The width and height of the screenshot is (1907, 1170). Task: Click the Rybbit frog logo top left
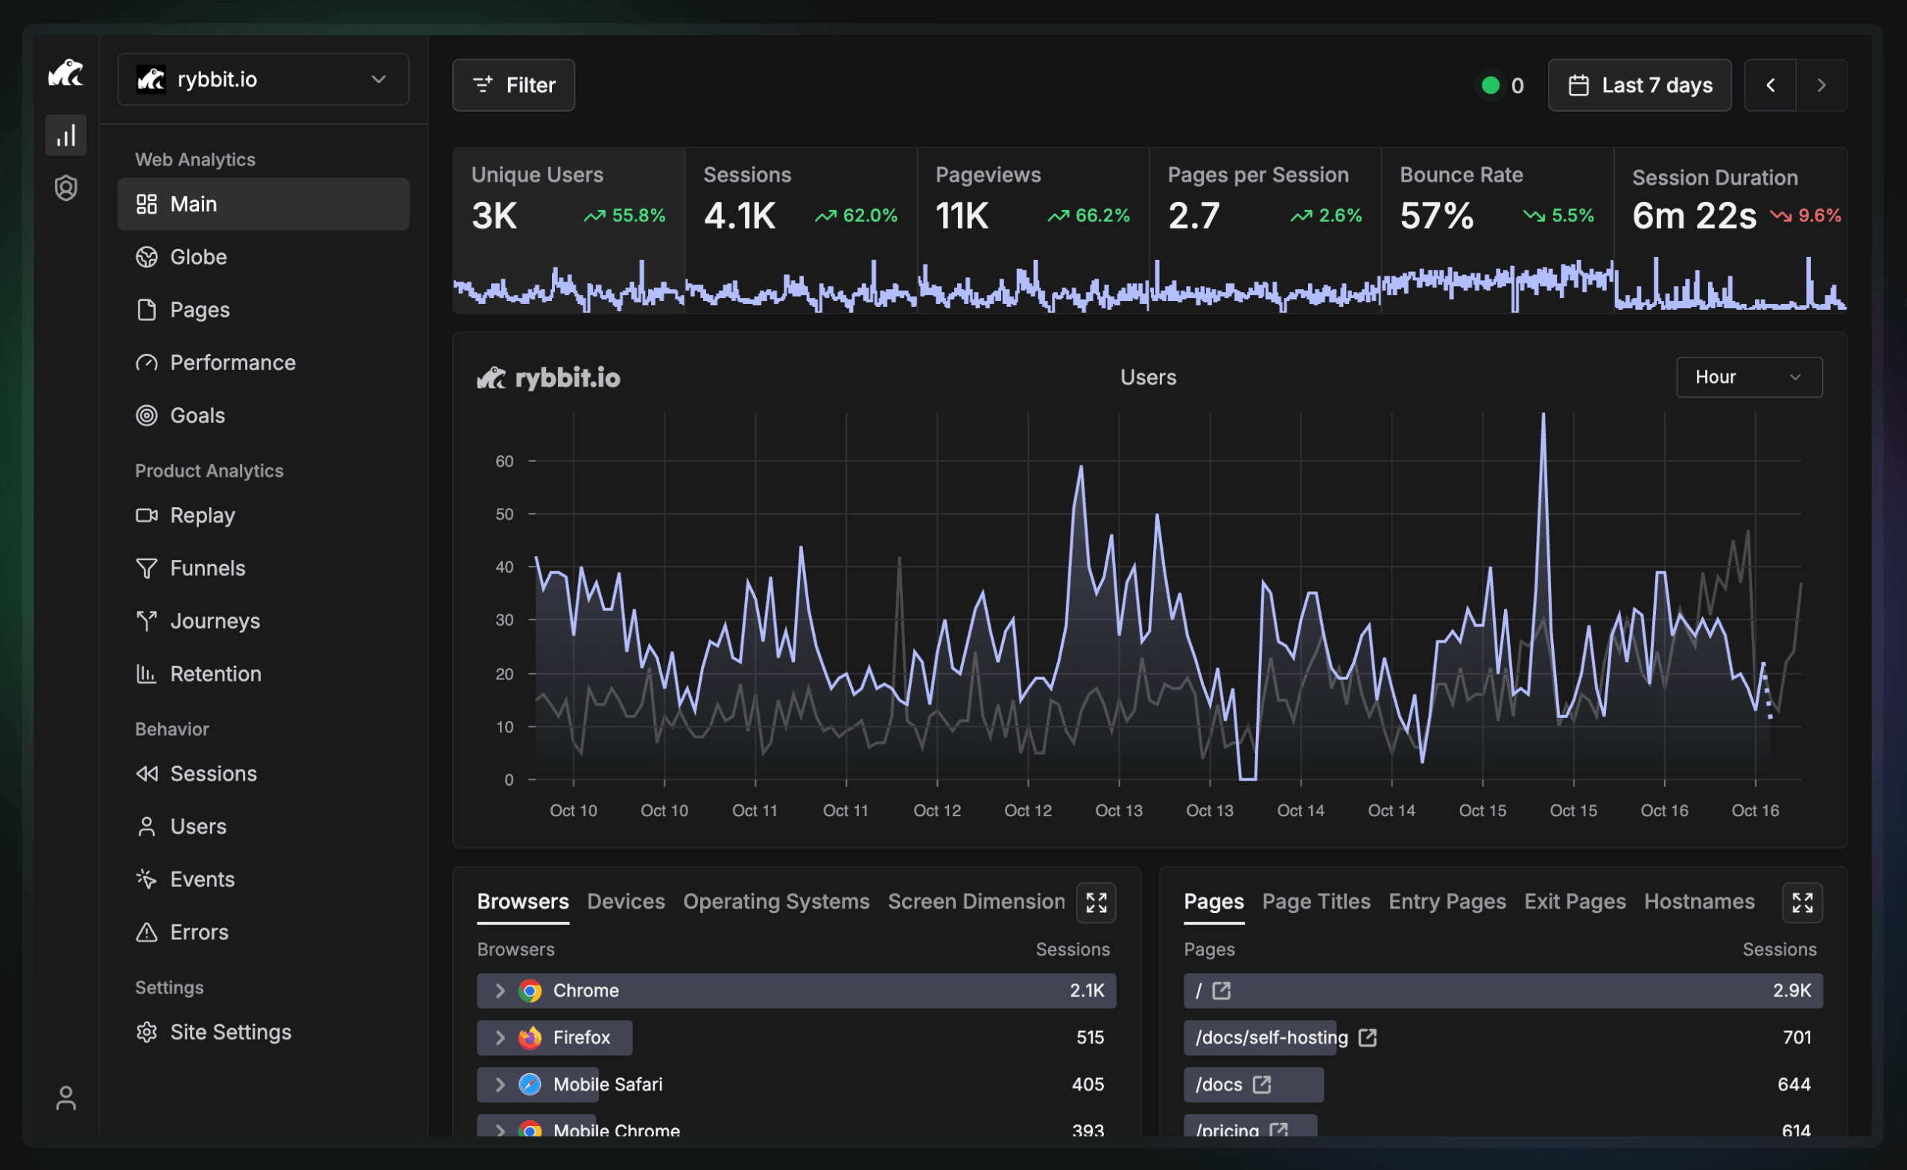(x=66, y=74)
